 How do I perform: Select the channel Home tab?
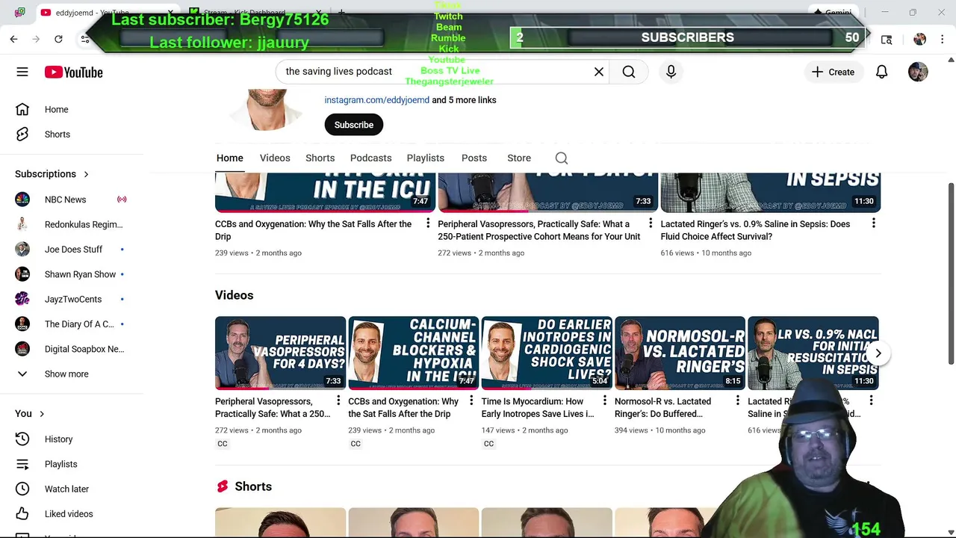229,158
